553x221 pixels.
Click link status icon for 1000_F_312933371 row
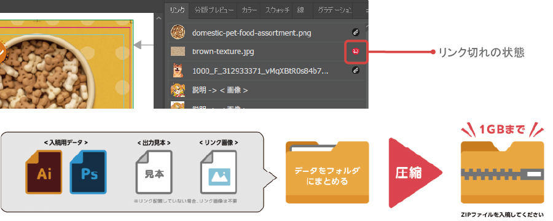click(x=356, y=71)
